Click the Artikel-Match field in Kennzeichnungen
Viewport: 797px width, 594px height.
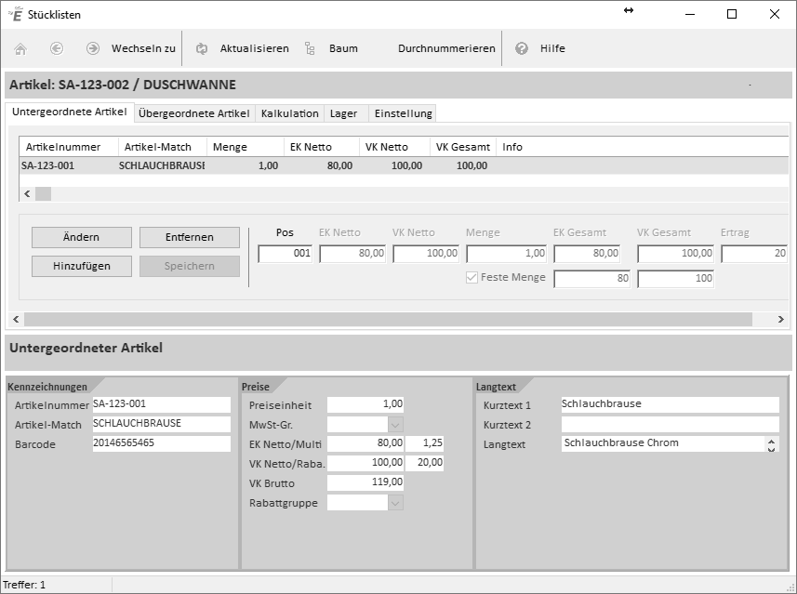[161, 424]
